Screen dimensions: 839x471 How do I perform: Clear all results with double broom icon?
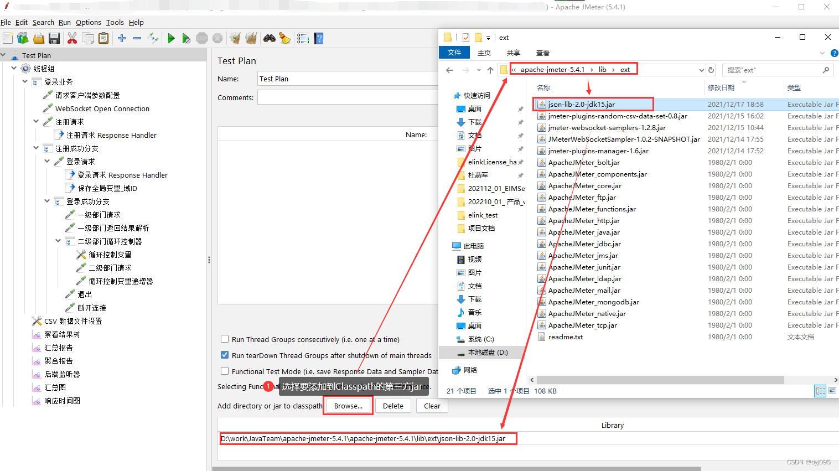(x=251, y=38)
